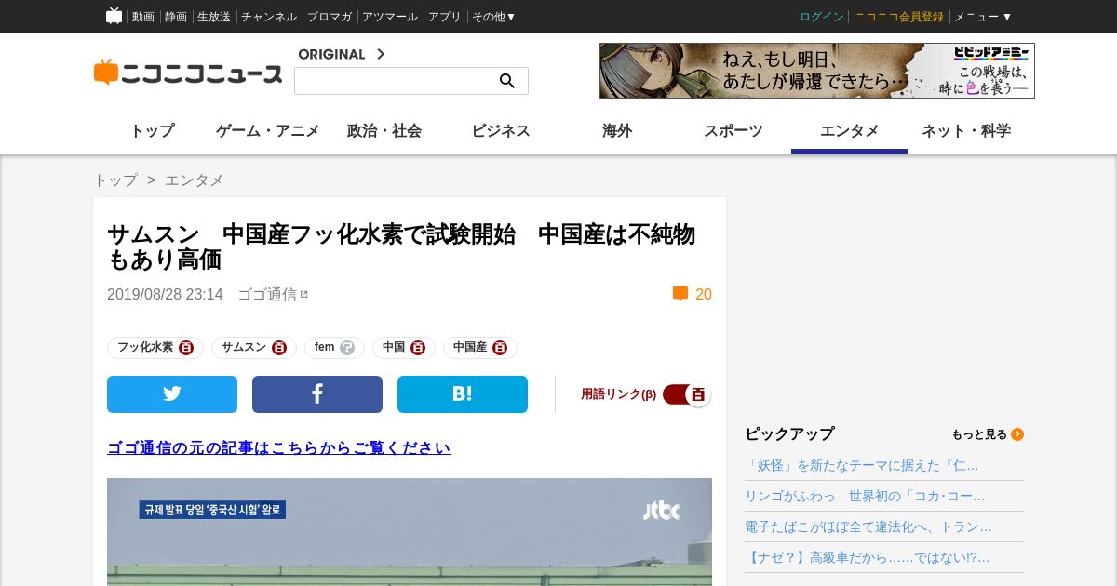Click the jtbc news image
1117x586 pixels.
point(410,532)
